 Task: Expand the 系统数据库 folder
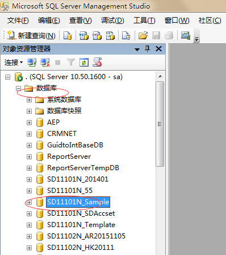click(x=29, y=100)
